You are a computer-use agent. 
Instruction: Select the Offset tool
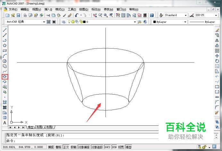tap(217, 46)
